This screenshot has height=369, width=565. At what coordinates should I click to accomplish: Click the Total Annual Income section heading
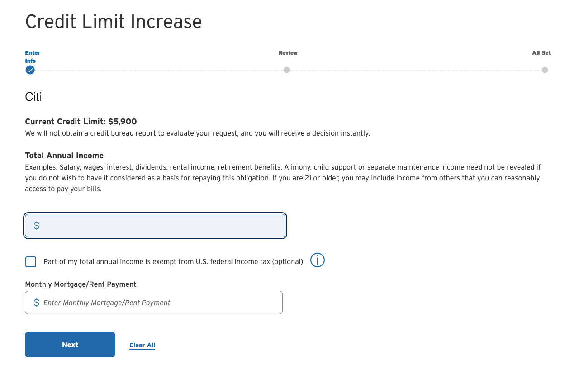coord(64,155)
